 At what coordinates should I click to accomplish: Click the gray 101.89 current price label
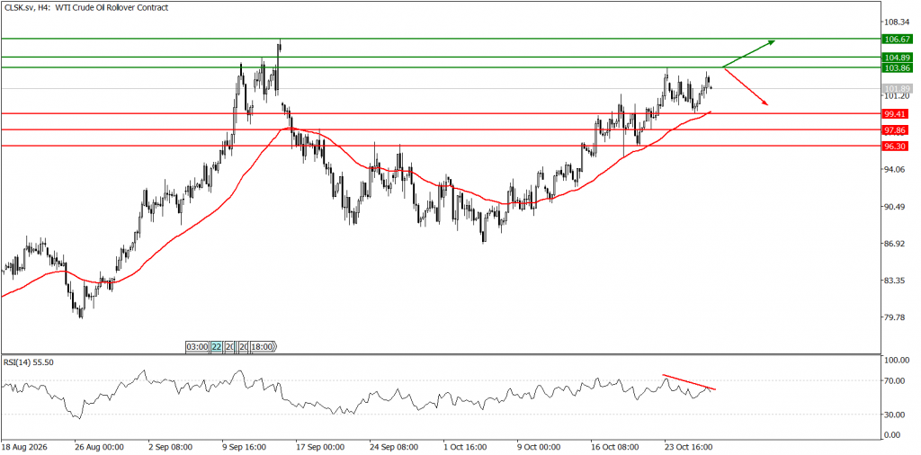897,89
